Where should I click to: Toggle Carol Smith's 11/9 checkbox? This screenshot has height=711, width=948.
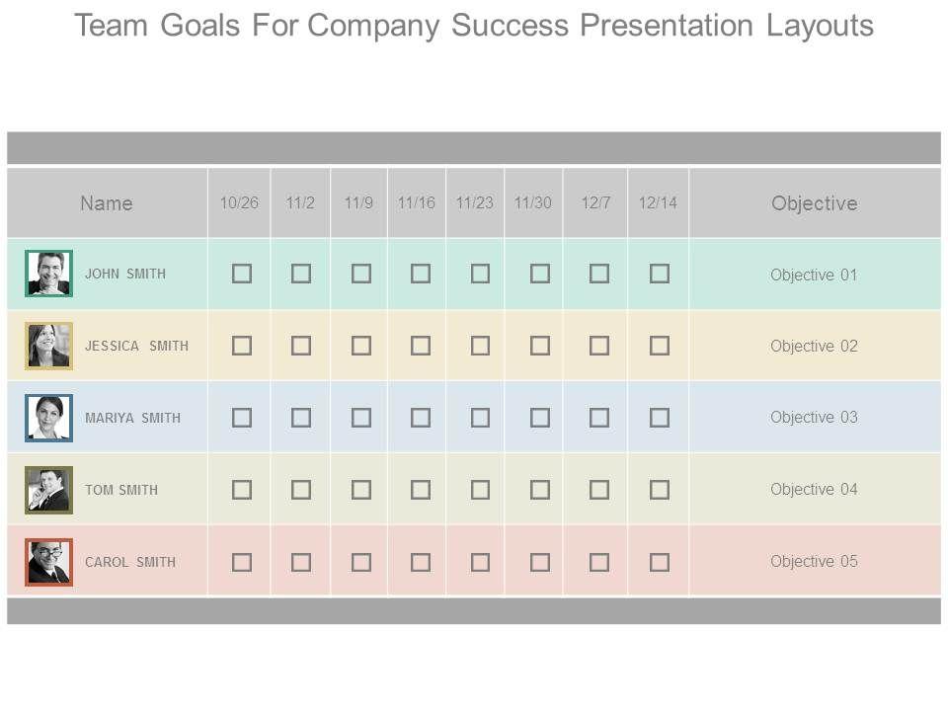pos(361,562)
